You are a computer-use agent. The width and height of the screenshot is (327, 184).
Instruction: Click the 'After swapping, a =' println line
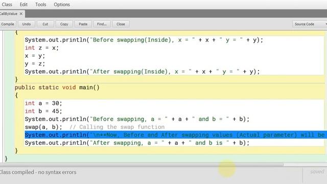point(137,143)
